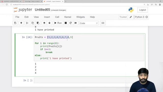Viewport: 163px width, 92px height.
Task: Open the browser collections icon
Action: coord(156,5)
